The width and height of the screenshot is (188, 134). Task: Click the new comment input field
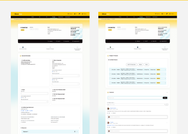tap(135, 98)
